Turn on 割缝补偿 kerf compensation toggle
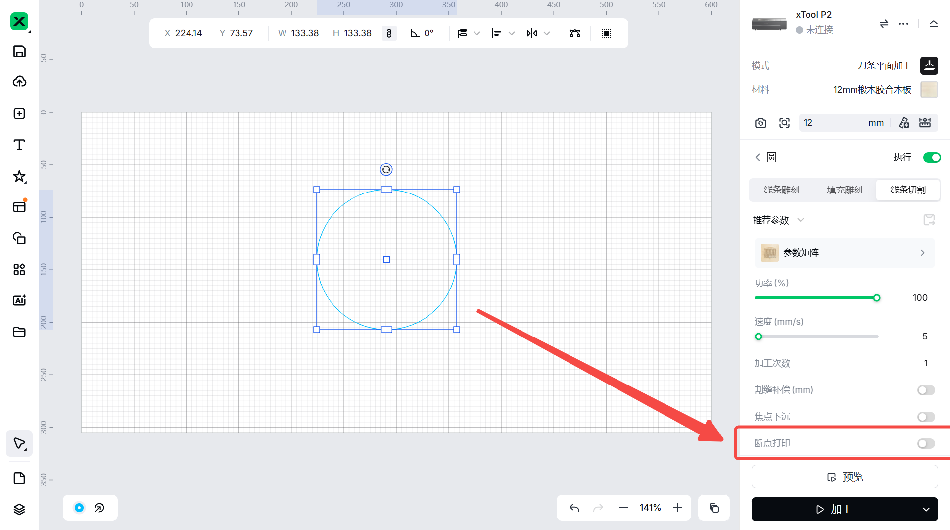950x530 pixels. click(x=926, y=390)
